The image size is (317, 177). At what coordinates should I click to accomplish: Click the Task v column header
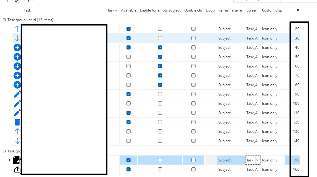112,10
